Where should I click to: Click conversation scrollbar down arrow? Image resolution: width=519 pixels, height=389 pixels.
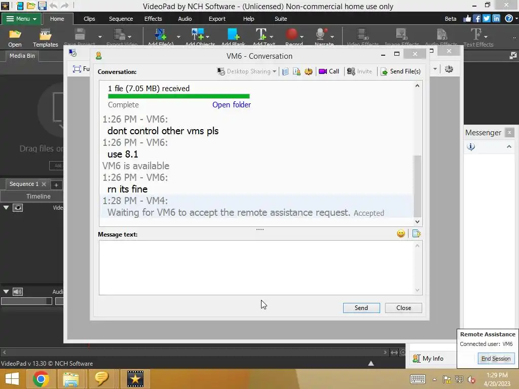(x=418, y=222)
